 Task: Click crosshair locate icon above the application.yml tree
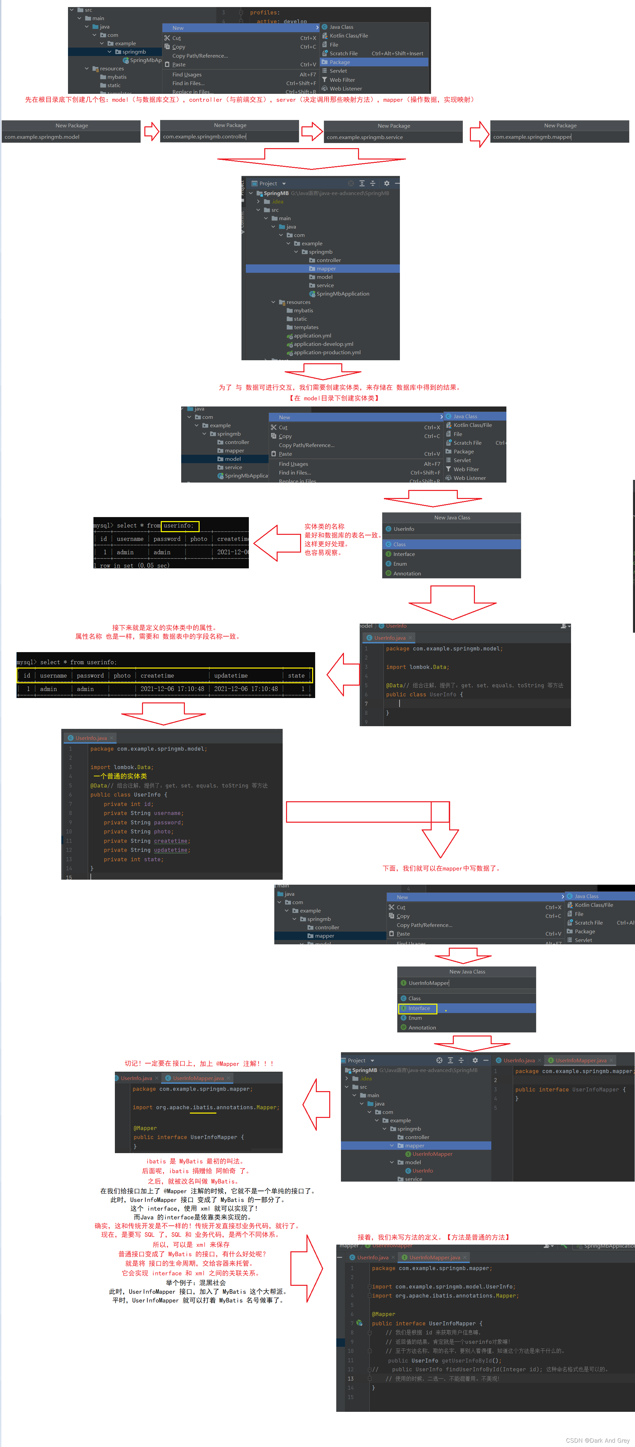click(351, 184)
